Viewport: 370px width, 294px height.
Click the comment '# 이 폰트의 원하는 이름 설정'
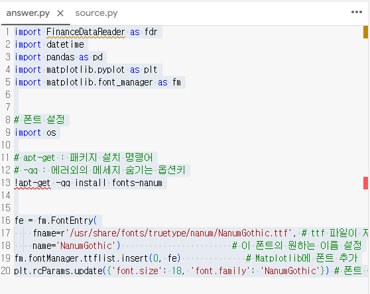pyautogui.click(x=296, y=246)
